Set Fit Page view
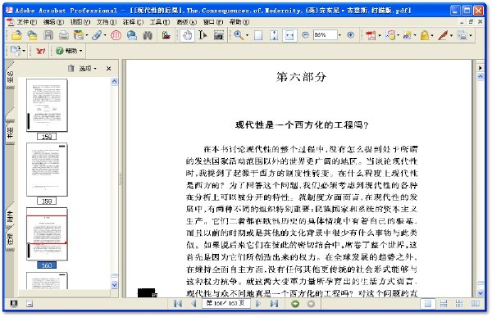The width and height of the screenshot is (492, 317). (x=274, y=35)
